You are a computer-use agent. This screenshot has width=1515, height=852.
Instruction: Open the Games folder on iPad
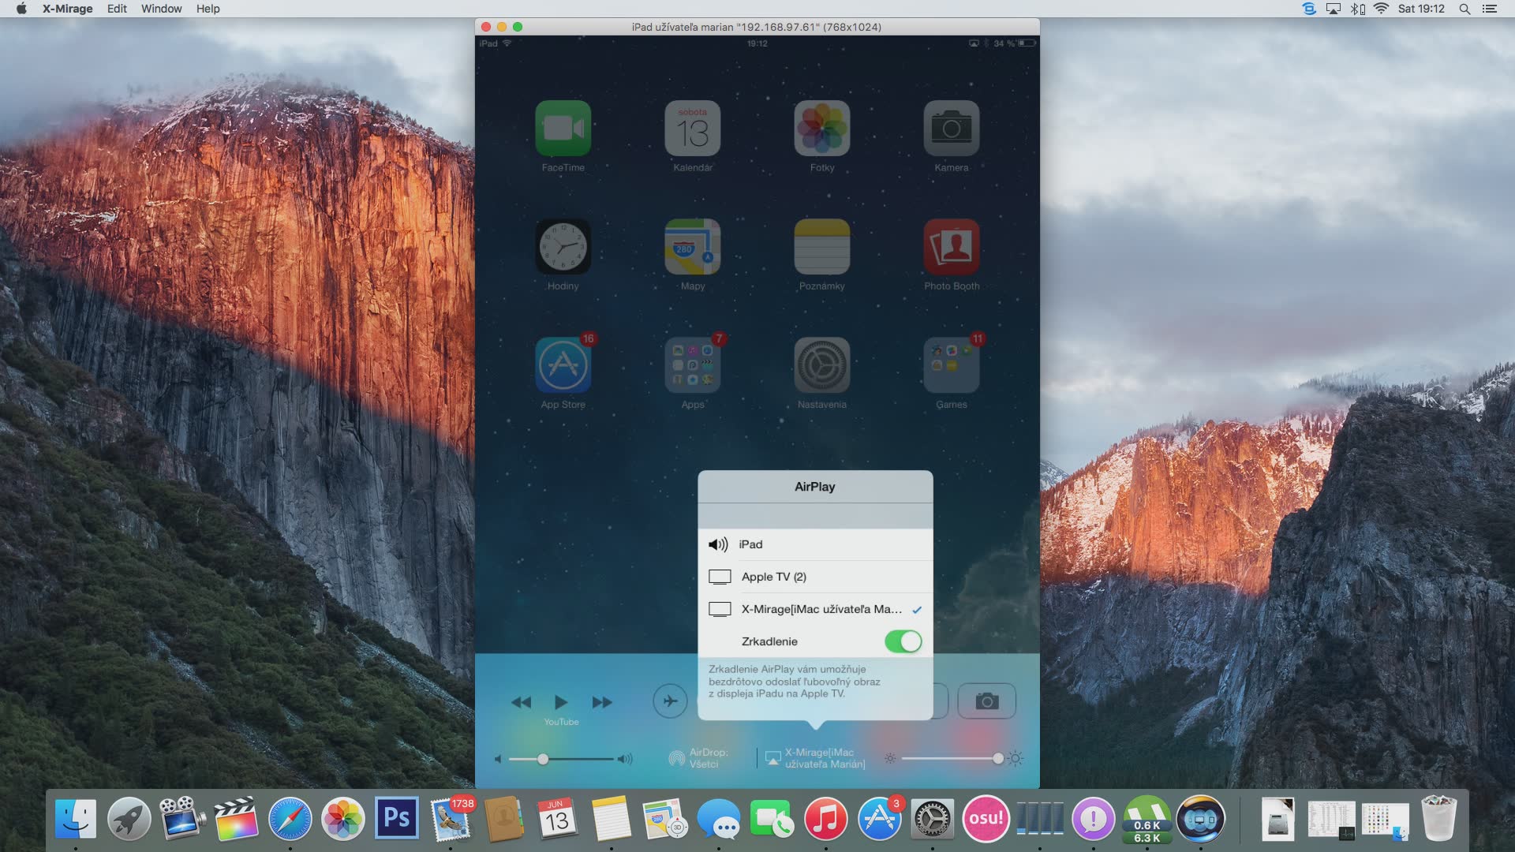(951, 364)
